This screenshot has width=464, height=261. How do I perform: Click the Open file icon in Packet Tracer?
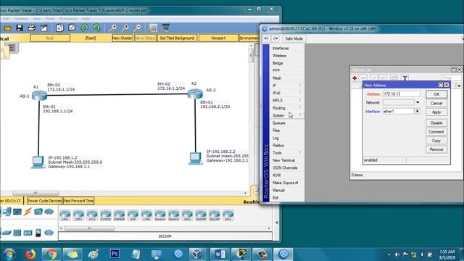click(7, 28)
